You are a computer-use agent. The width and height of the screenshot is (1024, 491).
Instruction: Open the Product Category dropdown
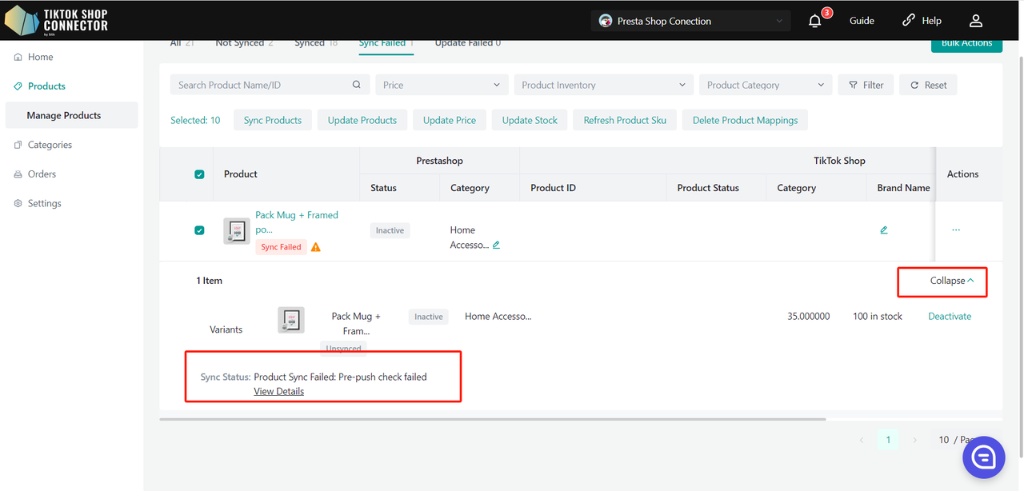[x=766, y=85]
